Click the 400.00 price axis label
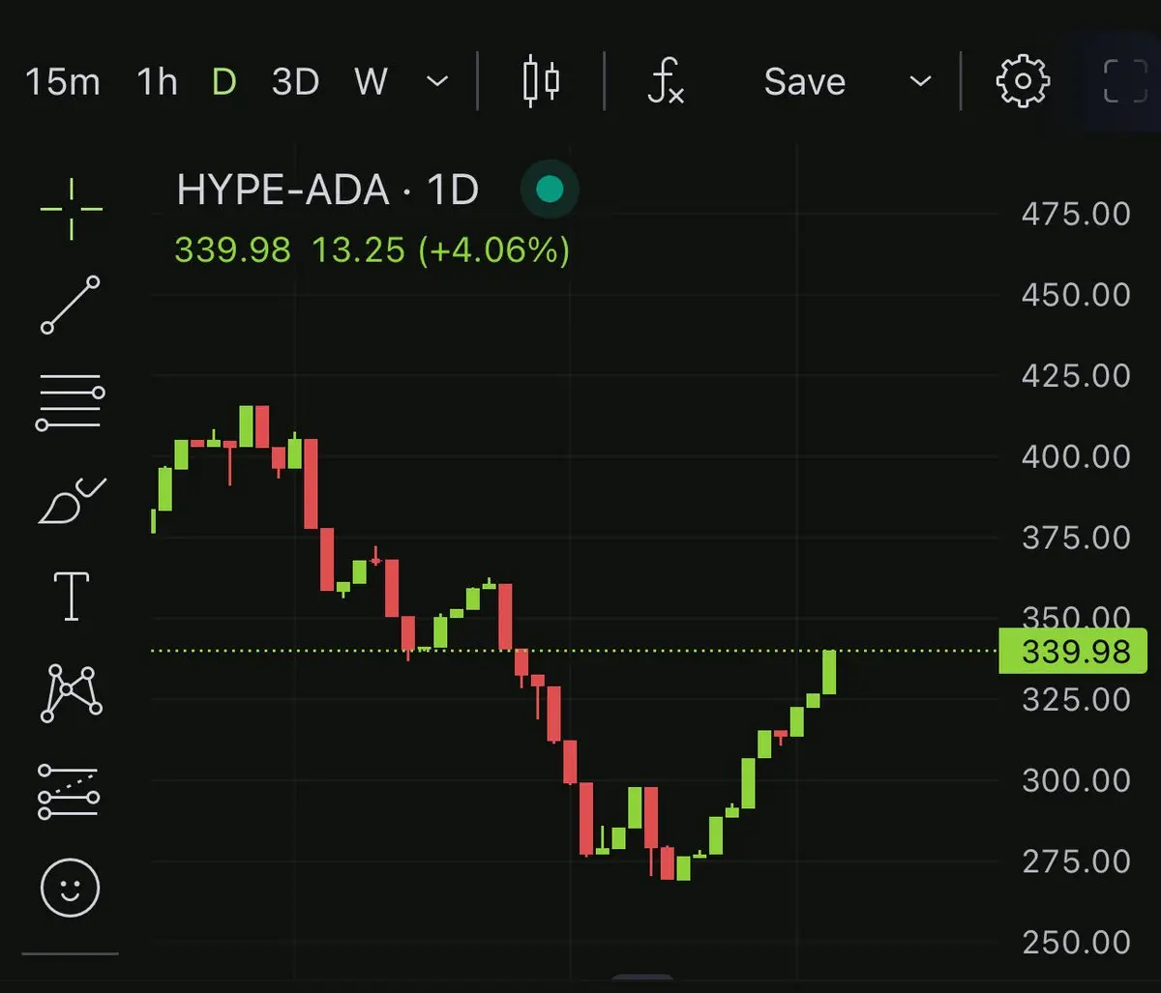The width and height of the screenshot is (1161, 993). [x=1076, y=456]
